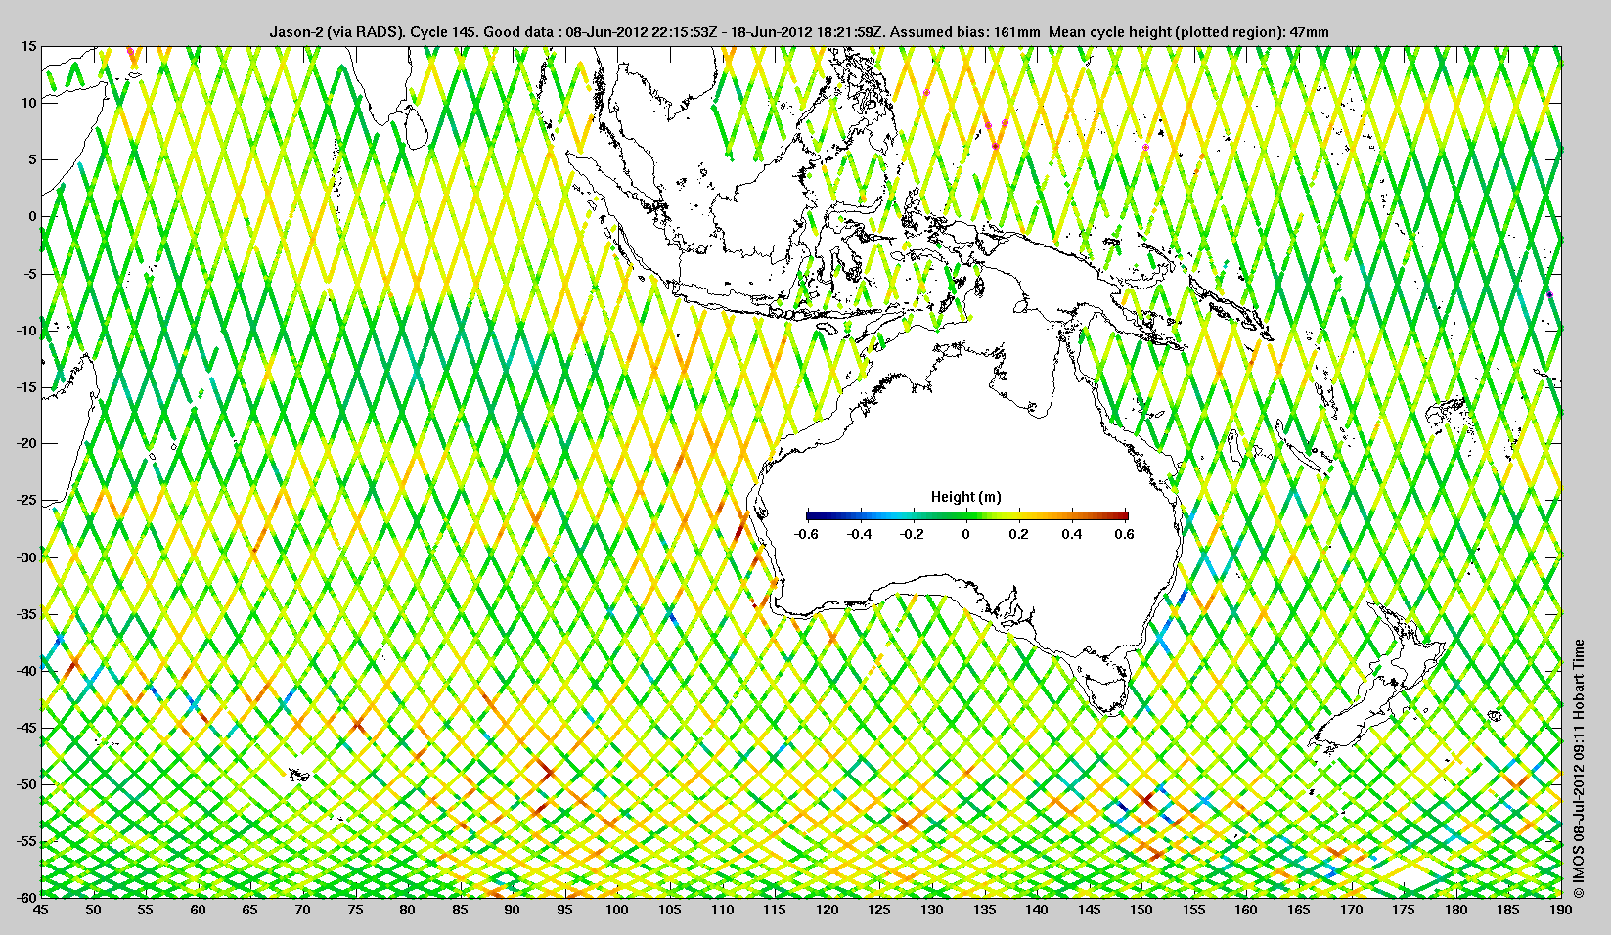1611x935 pixels.
Task: Click longitude axis label "85"
Action: [460, 910]
